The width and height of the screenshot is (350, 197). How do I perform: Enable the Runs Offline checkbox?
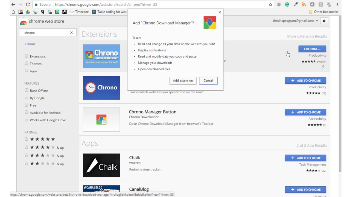coord(27,90)
